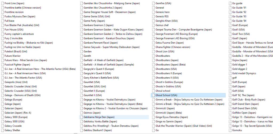Viewport: 273px width, 134px height.
Task: Select Gluk the Thunder Warrior (Spain)
Action: [x=184, y=126]
